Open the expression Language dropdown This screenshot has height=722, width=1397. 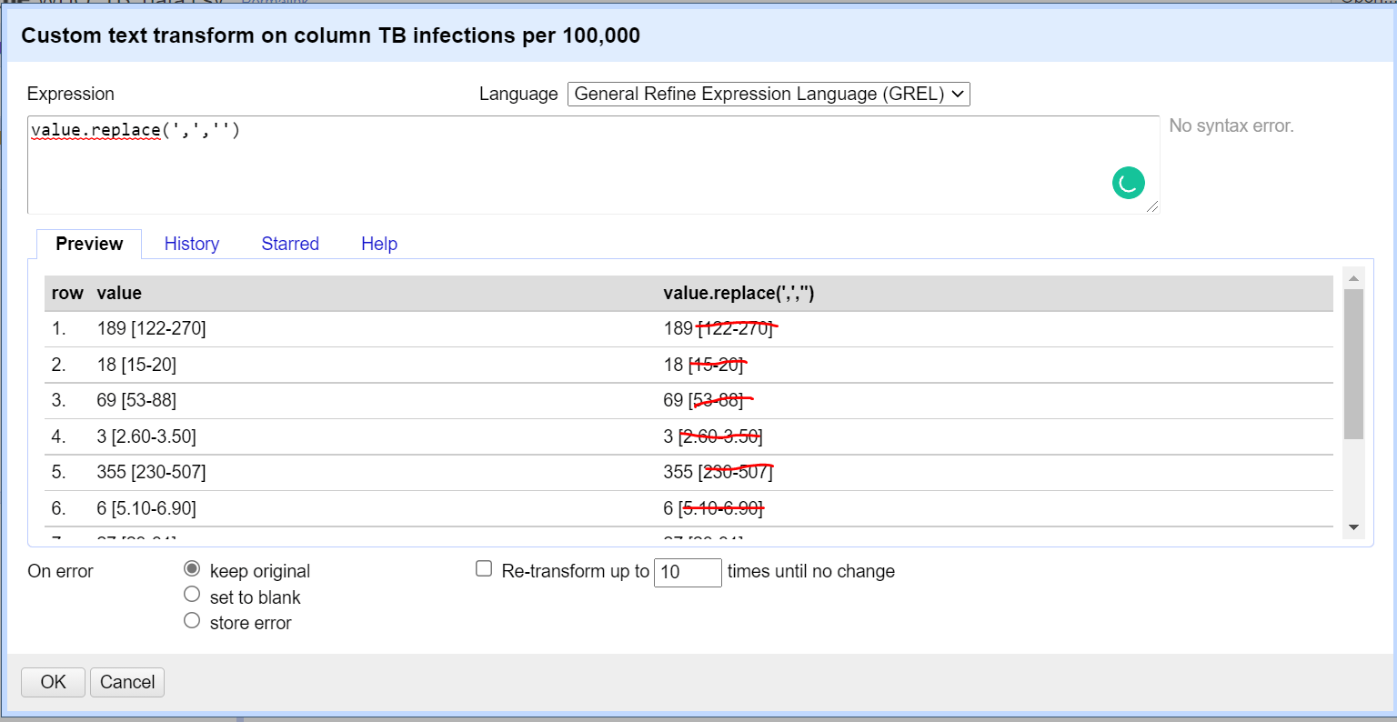pos(769,94)
